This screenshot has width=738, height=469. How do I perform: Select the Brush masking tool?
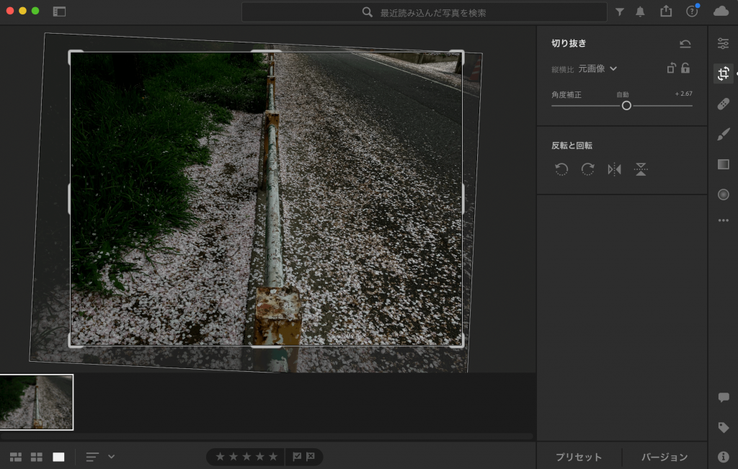(x=724, y=134)
